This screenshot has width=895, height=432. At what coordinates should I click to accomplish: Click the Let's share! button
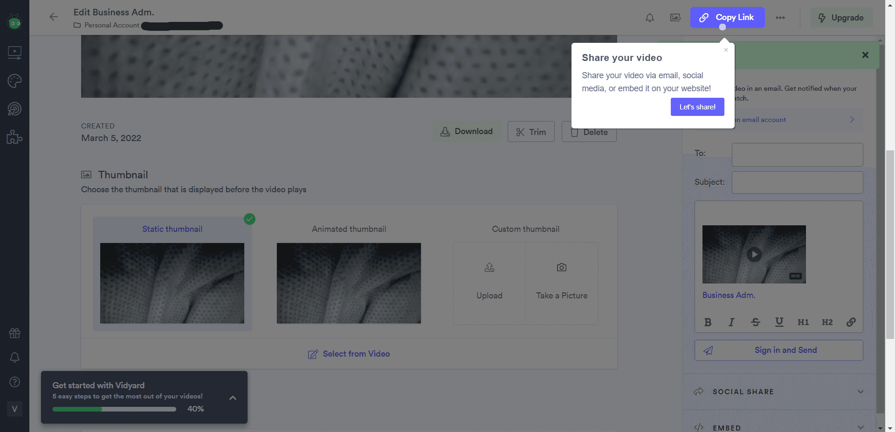[697, 107]
